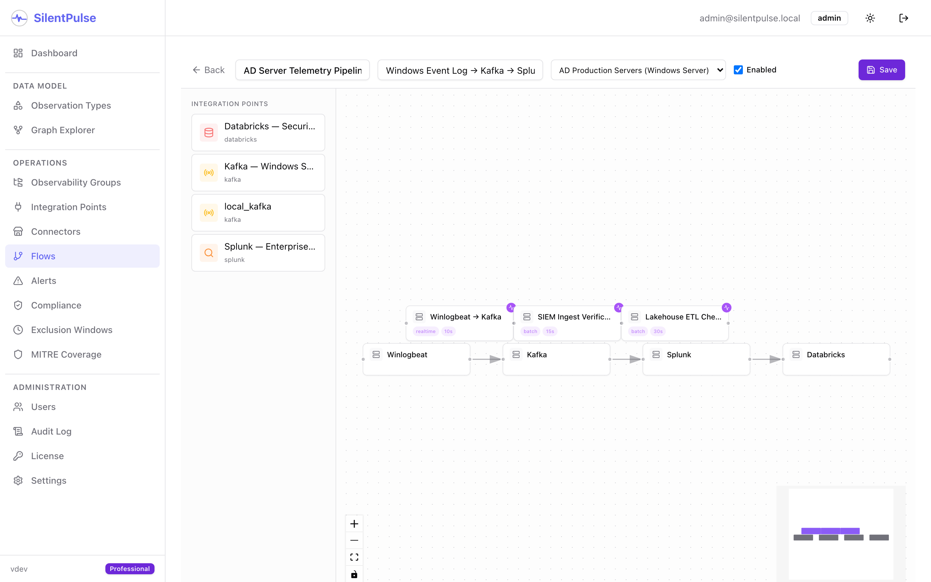The width and height of the screenshot is (931, 582).
Task: Go to Integration Points page
Action: [82, 207]
